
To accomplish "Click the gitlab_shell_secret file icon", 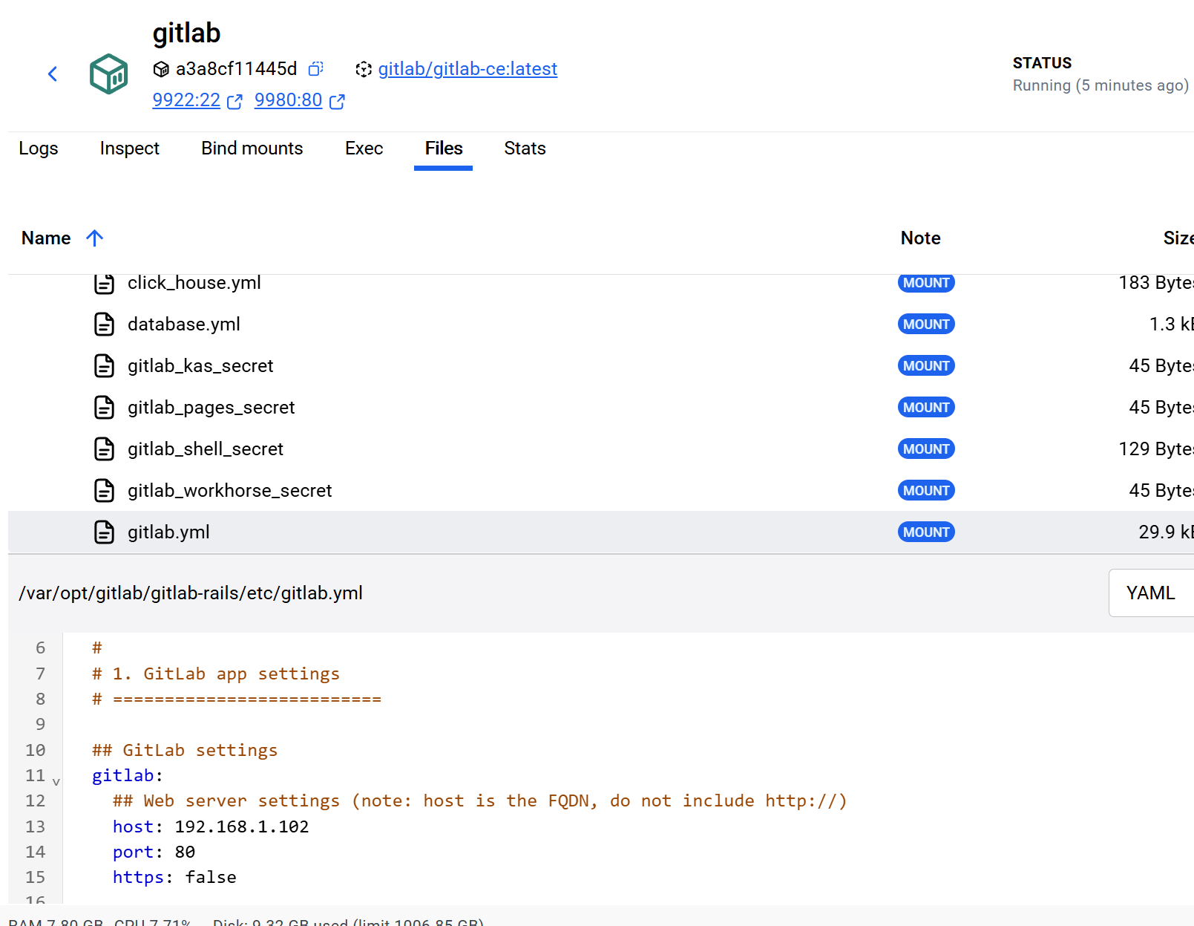I will coord(105,449).
